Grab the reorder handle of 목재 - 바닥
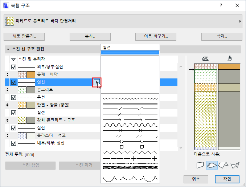 pyautogui.click(x=7, y=74)
